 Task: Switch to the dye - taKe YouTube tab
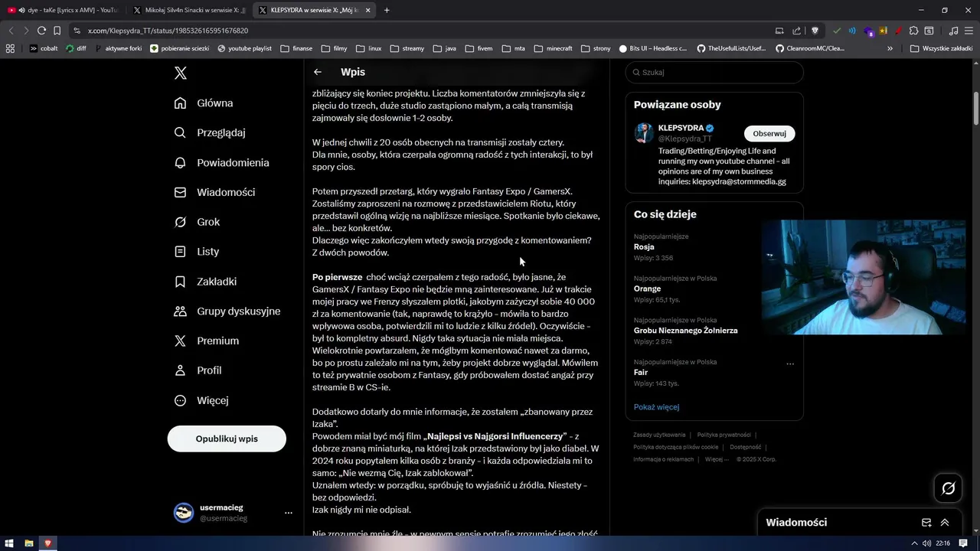[63, 10]
